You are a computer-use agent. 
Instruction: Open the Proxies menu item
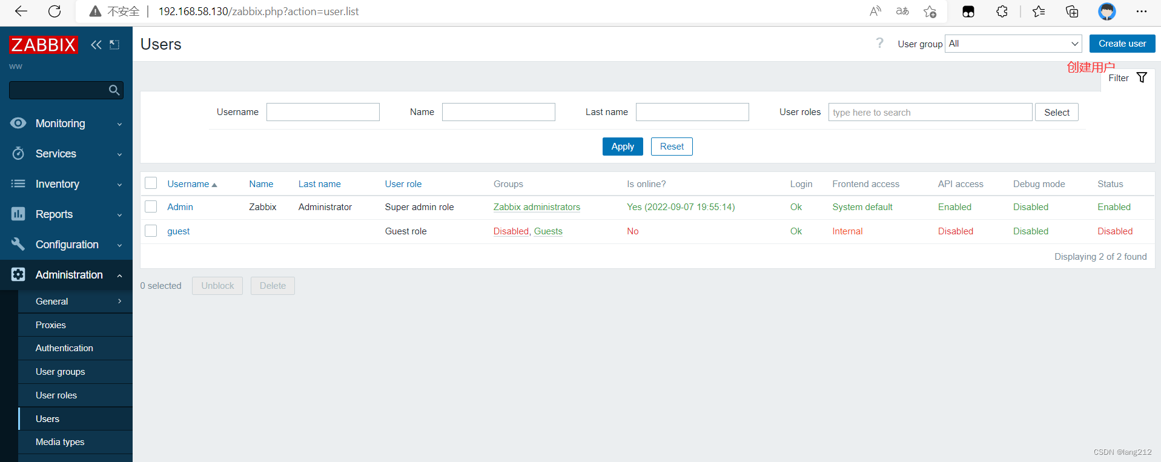(x=51, y=325)
